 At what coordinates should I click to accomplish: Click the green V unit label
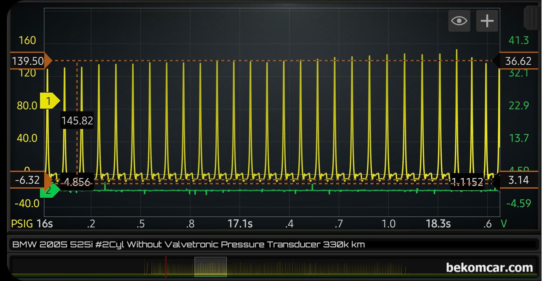pos(504,224)
